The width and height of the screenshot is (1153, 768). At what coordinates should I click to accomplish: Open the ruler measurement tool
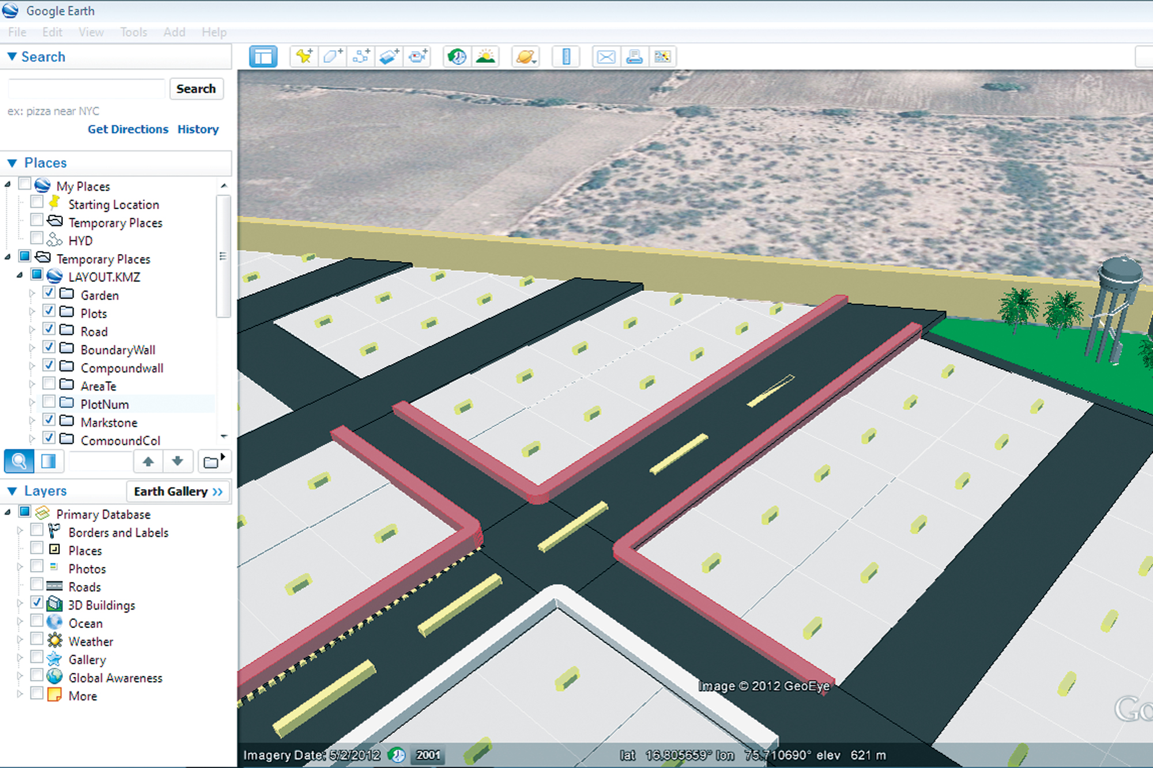click(566, 56)
